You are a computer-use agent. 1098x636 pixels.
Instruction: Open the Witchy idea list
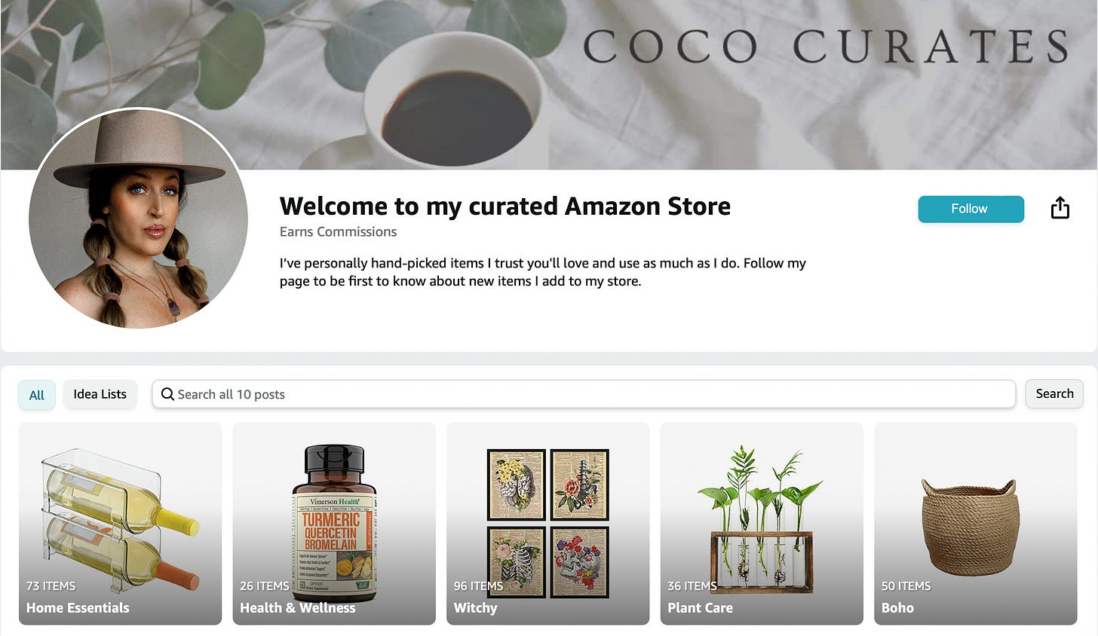(x=548, y=524)
